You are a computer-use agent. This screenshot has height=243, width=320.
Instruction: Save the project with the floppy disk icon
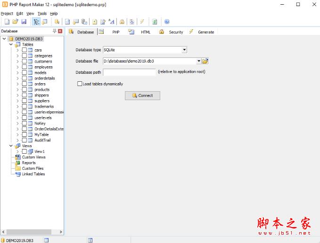coord(24,22)
